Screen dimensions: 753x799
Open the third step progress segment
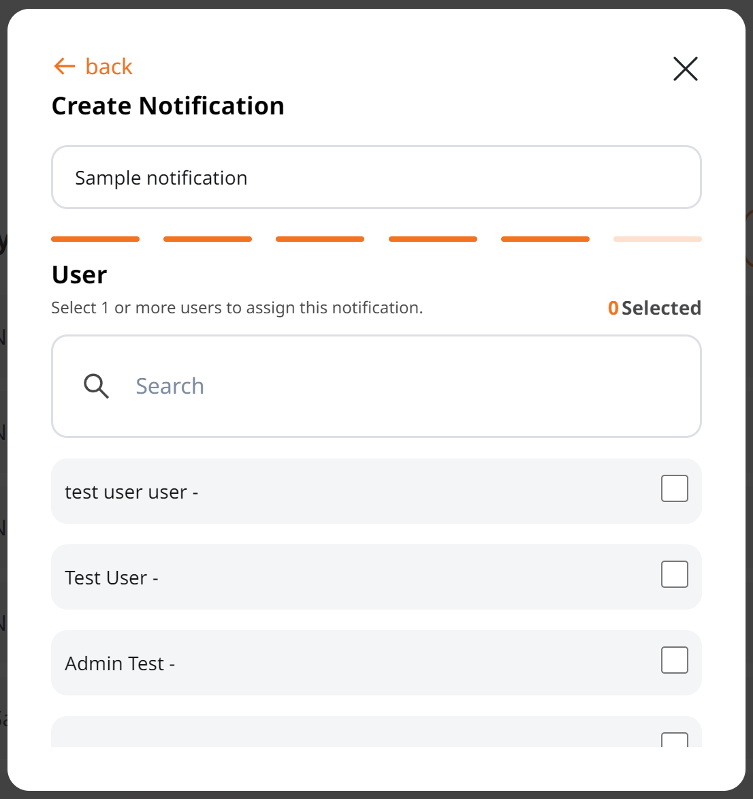click(320, 239)
